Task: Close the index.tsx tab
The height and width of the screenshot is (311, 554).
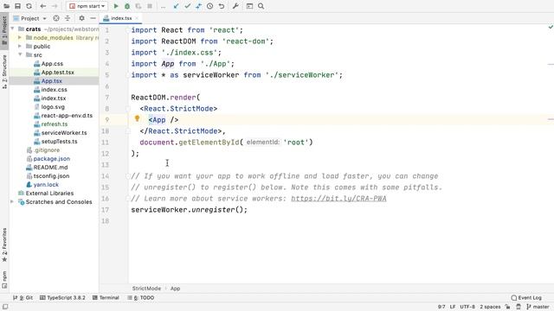Action: pos(137,18)
